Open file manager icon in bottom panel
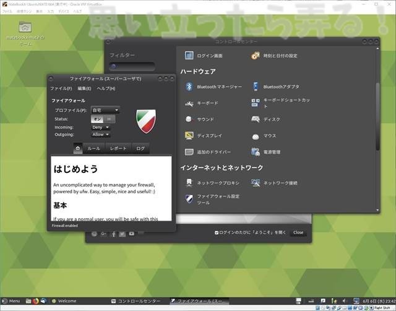396x311 pixels. pos(28,301)
